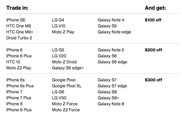
Task: Select the LG V10 entry
Action: pos(59,26)
